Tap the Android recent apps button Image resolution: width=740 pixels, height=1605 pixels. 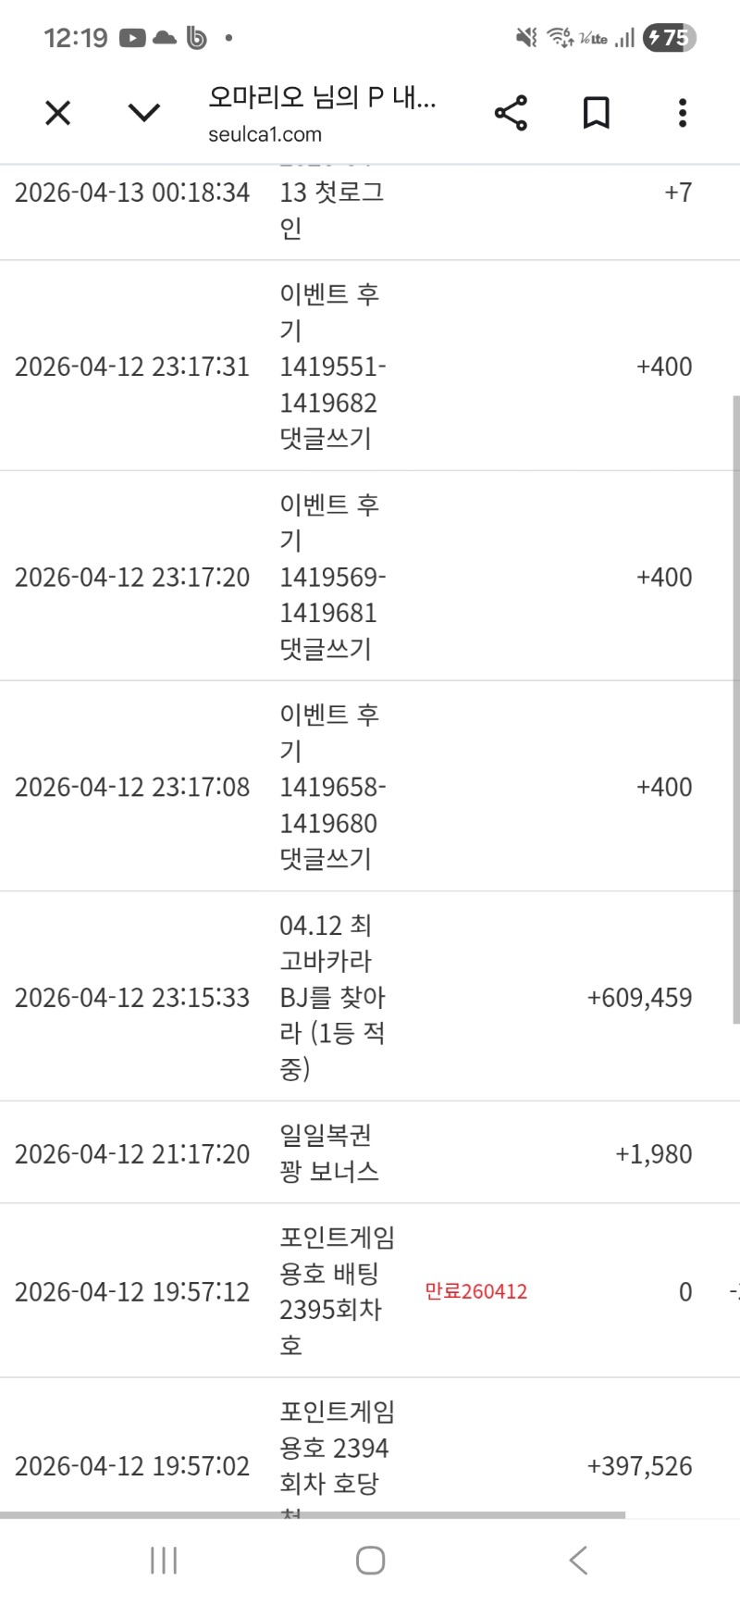click(164, 1561)
